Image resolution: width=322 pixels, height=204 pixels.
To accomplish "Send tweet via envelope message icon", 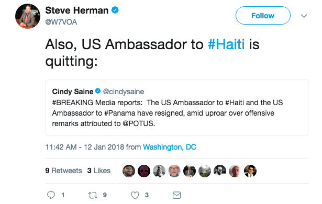I will [176, 195].
